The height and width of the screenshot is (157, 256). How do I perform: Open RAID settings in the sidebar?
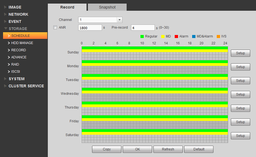tap(15, 64)
